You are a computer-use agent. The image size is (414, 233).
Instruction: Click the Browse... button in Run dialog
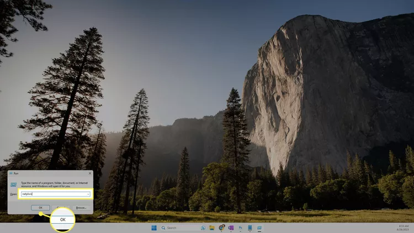coord(81,208)
